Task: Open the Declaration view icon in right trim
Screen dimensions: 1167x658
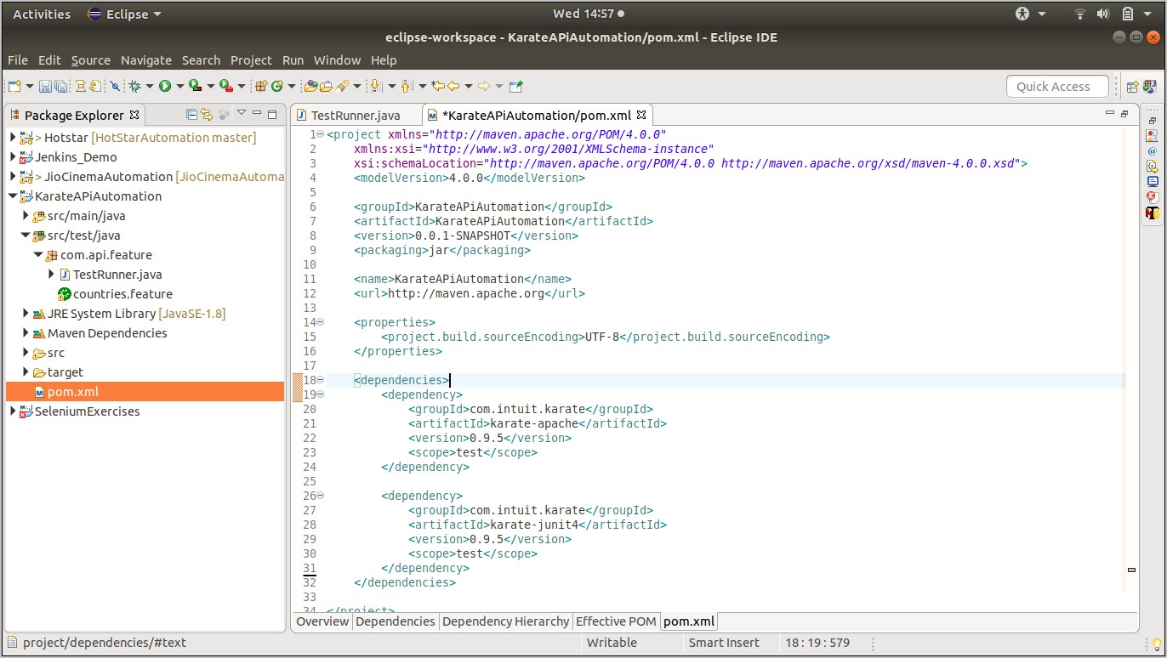Action: coord(1152,166)
